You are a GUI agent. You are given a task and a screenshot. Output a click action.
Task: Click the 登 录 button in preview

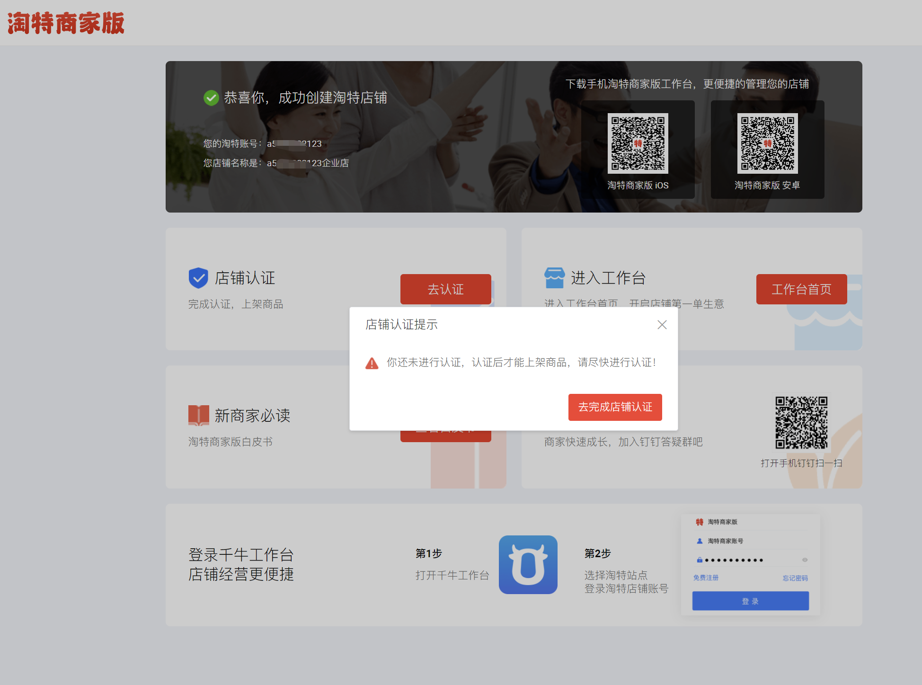[x=750, y=601]
